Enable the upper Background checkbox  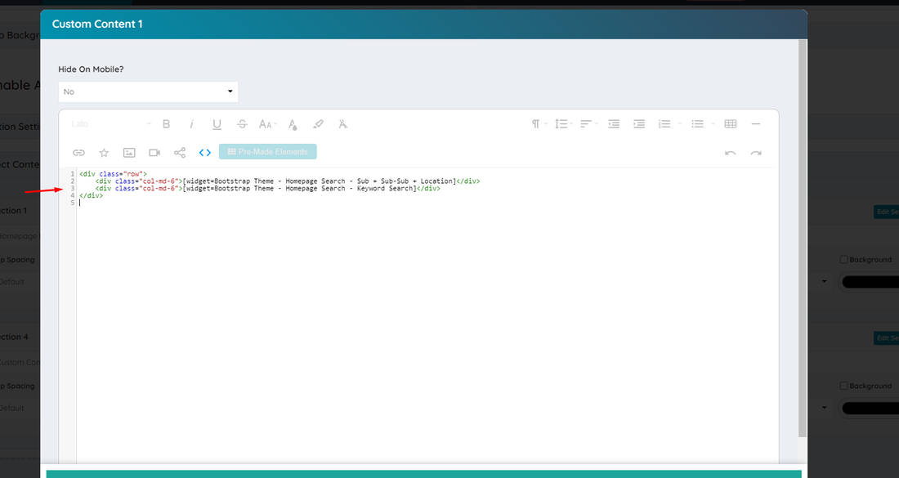pyautogui.click(x=843, y=259)
